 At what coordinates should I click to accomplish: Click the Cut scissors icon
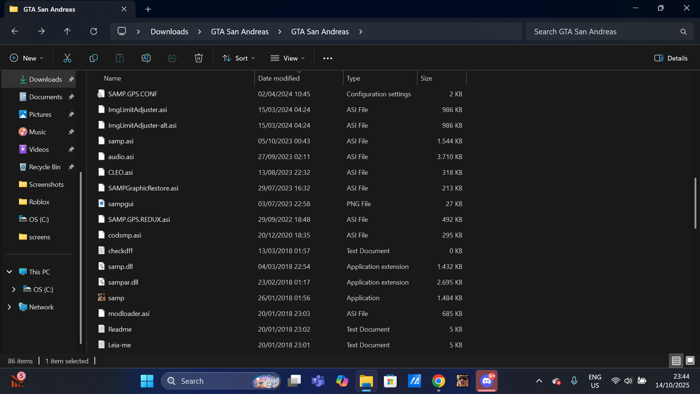tap(67, 58)
